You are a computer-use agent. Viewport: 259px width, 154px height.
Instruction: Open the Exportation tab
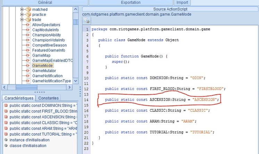coord(131,2)
